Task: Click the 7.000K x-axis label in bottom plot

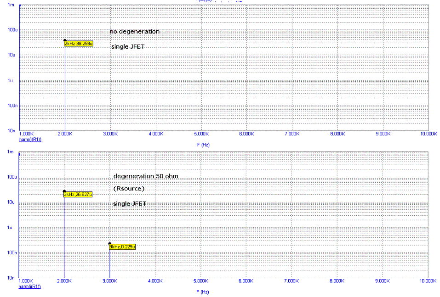Action: [291, 281]
